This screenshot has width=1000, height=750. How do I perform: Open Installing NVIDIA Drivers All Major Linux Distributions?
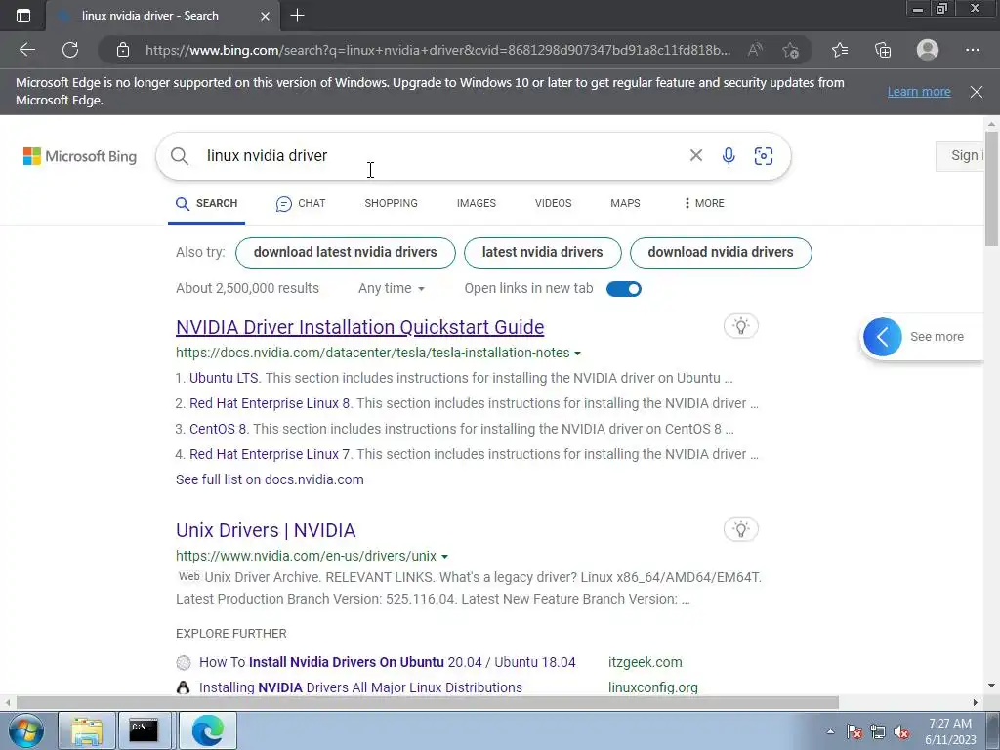click(360, 687)
